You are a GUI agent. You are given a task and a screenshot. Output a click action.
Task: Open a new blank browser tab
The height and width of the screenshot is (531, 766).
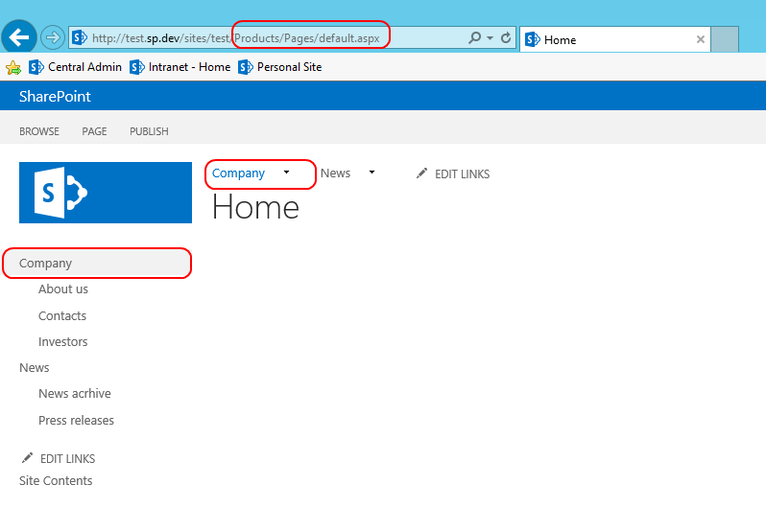[725, 39]
